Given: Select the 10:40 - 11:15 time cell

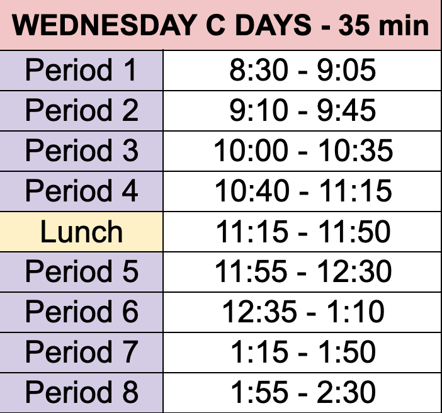Looking at the screenshot, I should tap(302, 191).
